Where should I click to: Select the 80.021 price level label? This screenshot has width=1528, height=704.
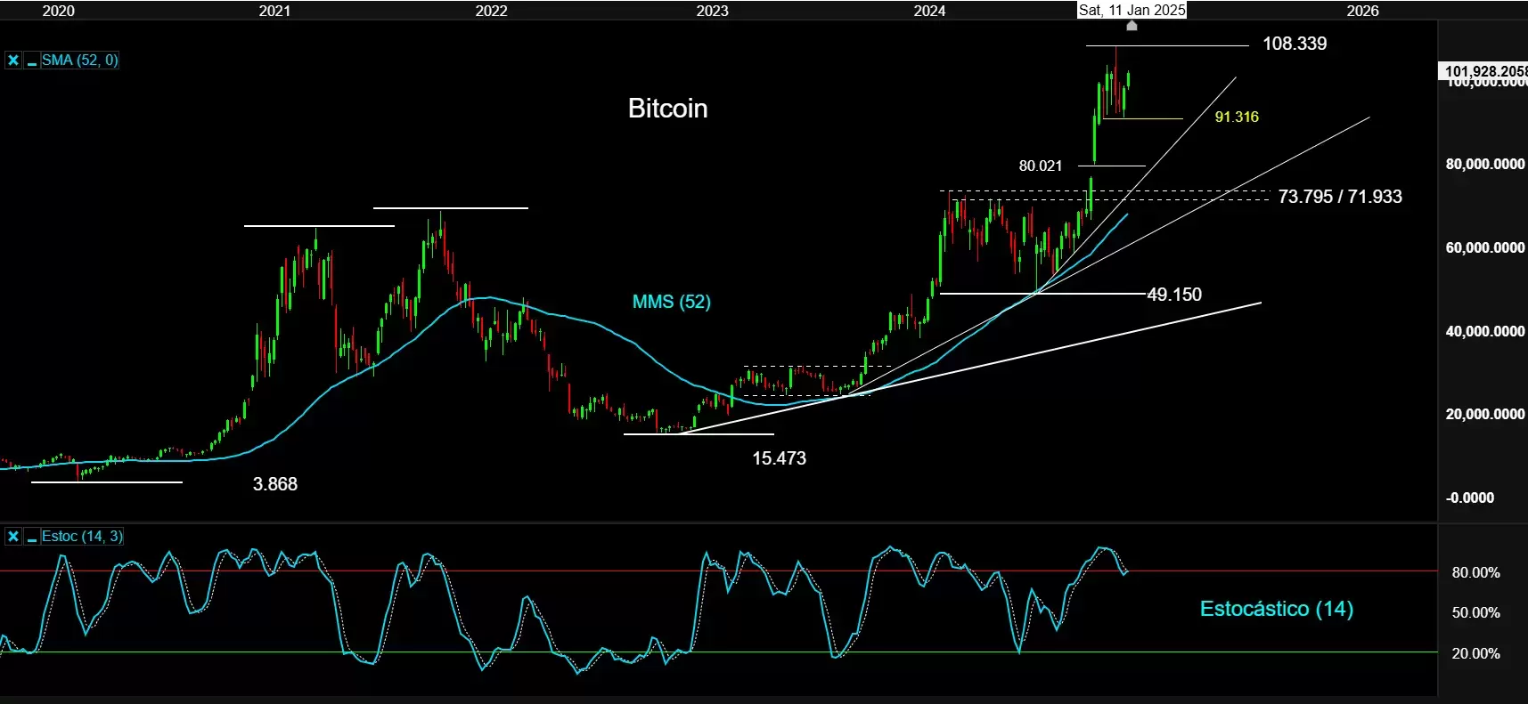coord(1041,166)
